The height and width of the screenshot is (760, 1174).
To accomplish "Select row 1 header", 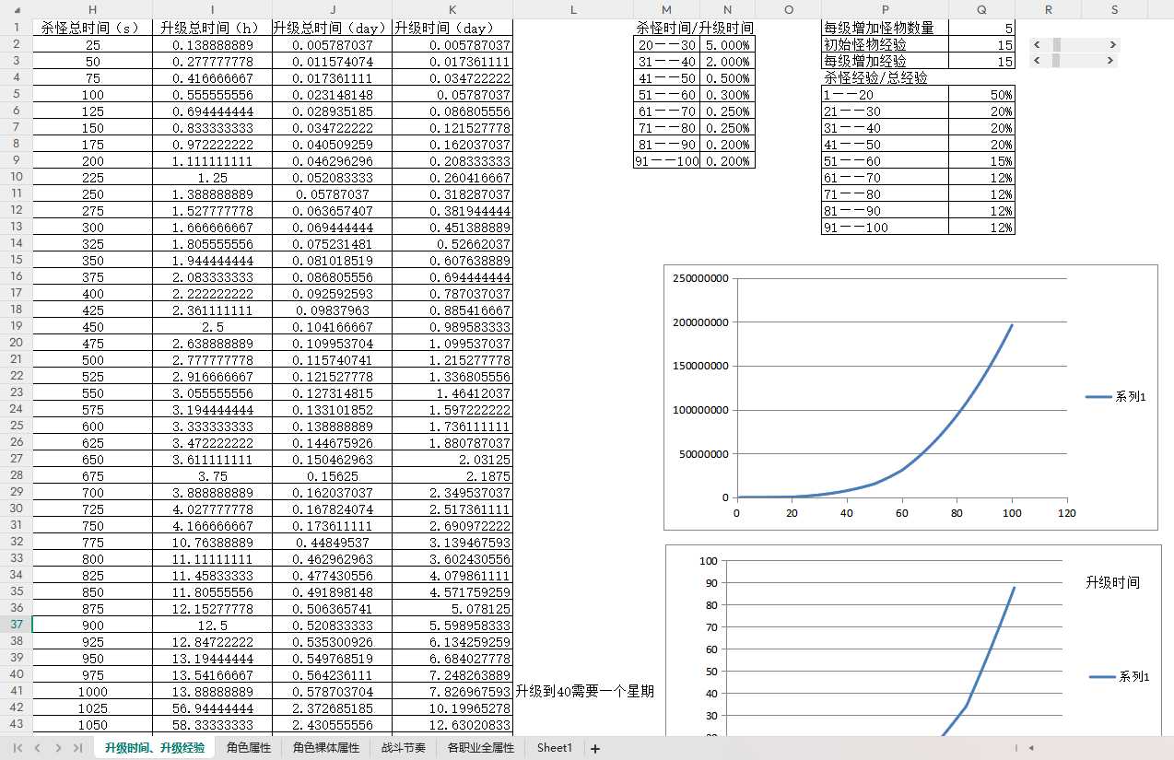I will click(x=16, y=28).
